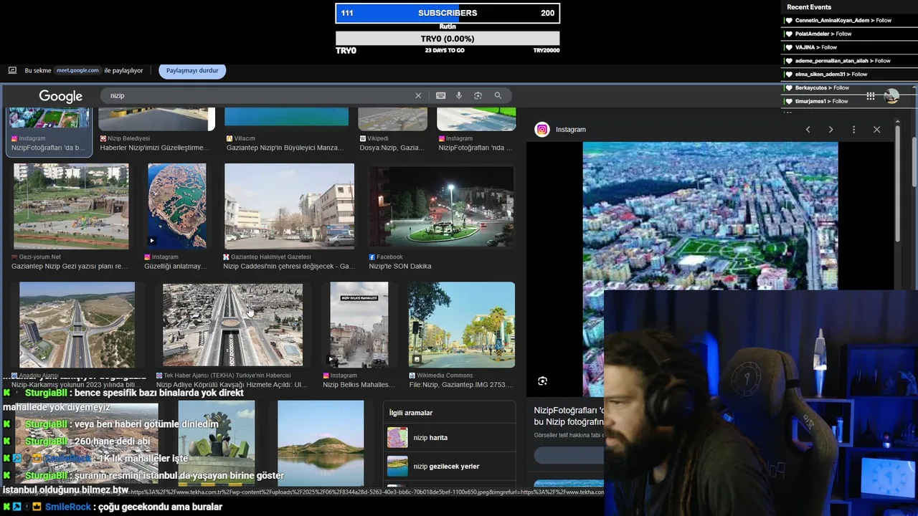Click the screen share indicator icon

(12, 70)
